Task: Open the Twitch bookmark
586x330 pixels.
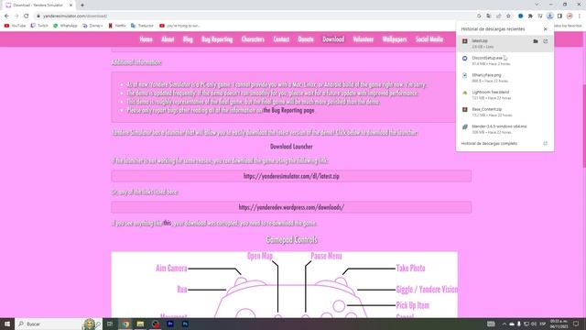Action: [x=39, y=26]
